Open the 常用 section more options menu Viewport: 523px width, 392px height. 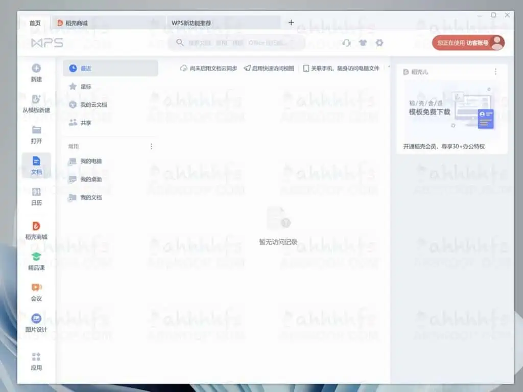[151, 146]
